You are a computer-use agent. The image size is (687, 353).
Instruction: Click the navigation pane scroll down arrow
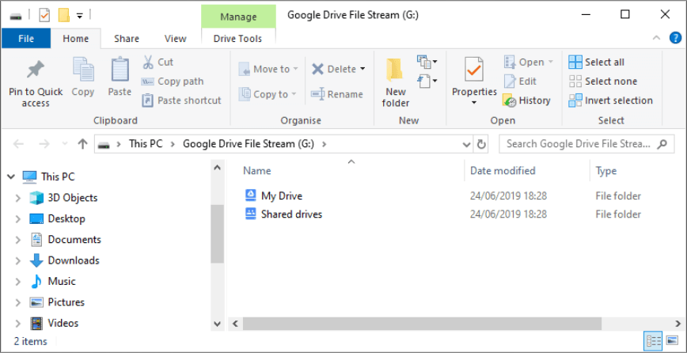[x=217, y=324]
